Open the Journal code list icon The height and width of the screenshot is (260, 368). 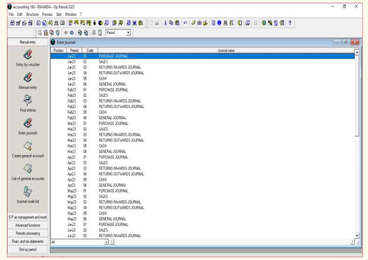[28, 192]
